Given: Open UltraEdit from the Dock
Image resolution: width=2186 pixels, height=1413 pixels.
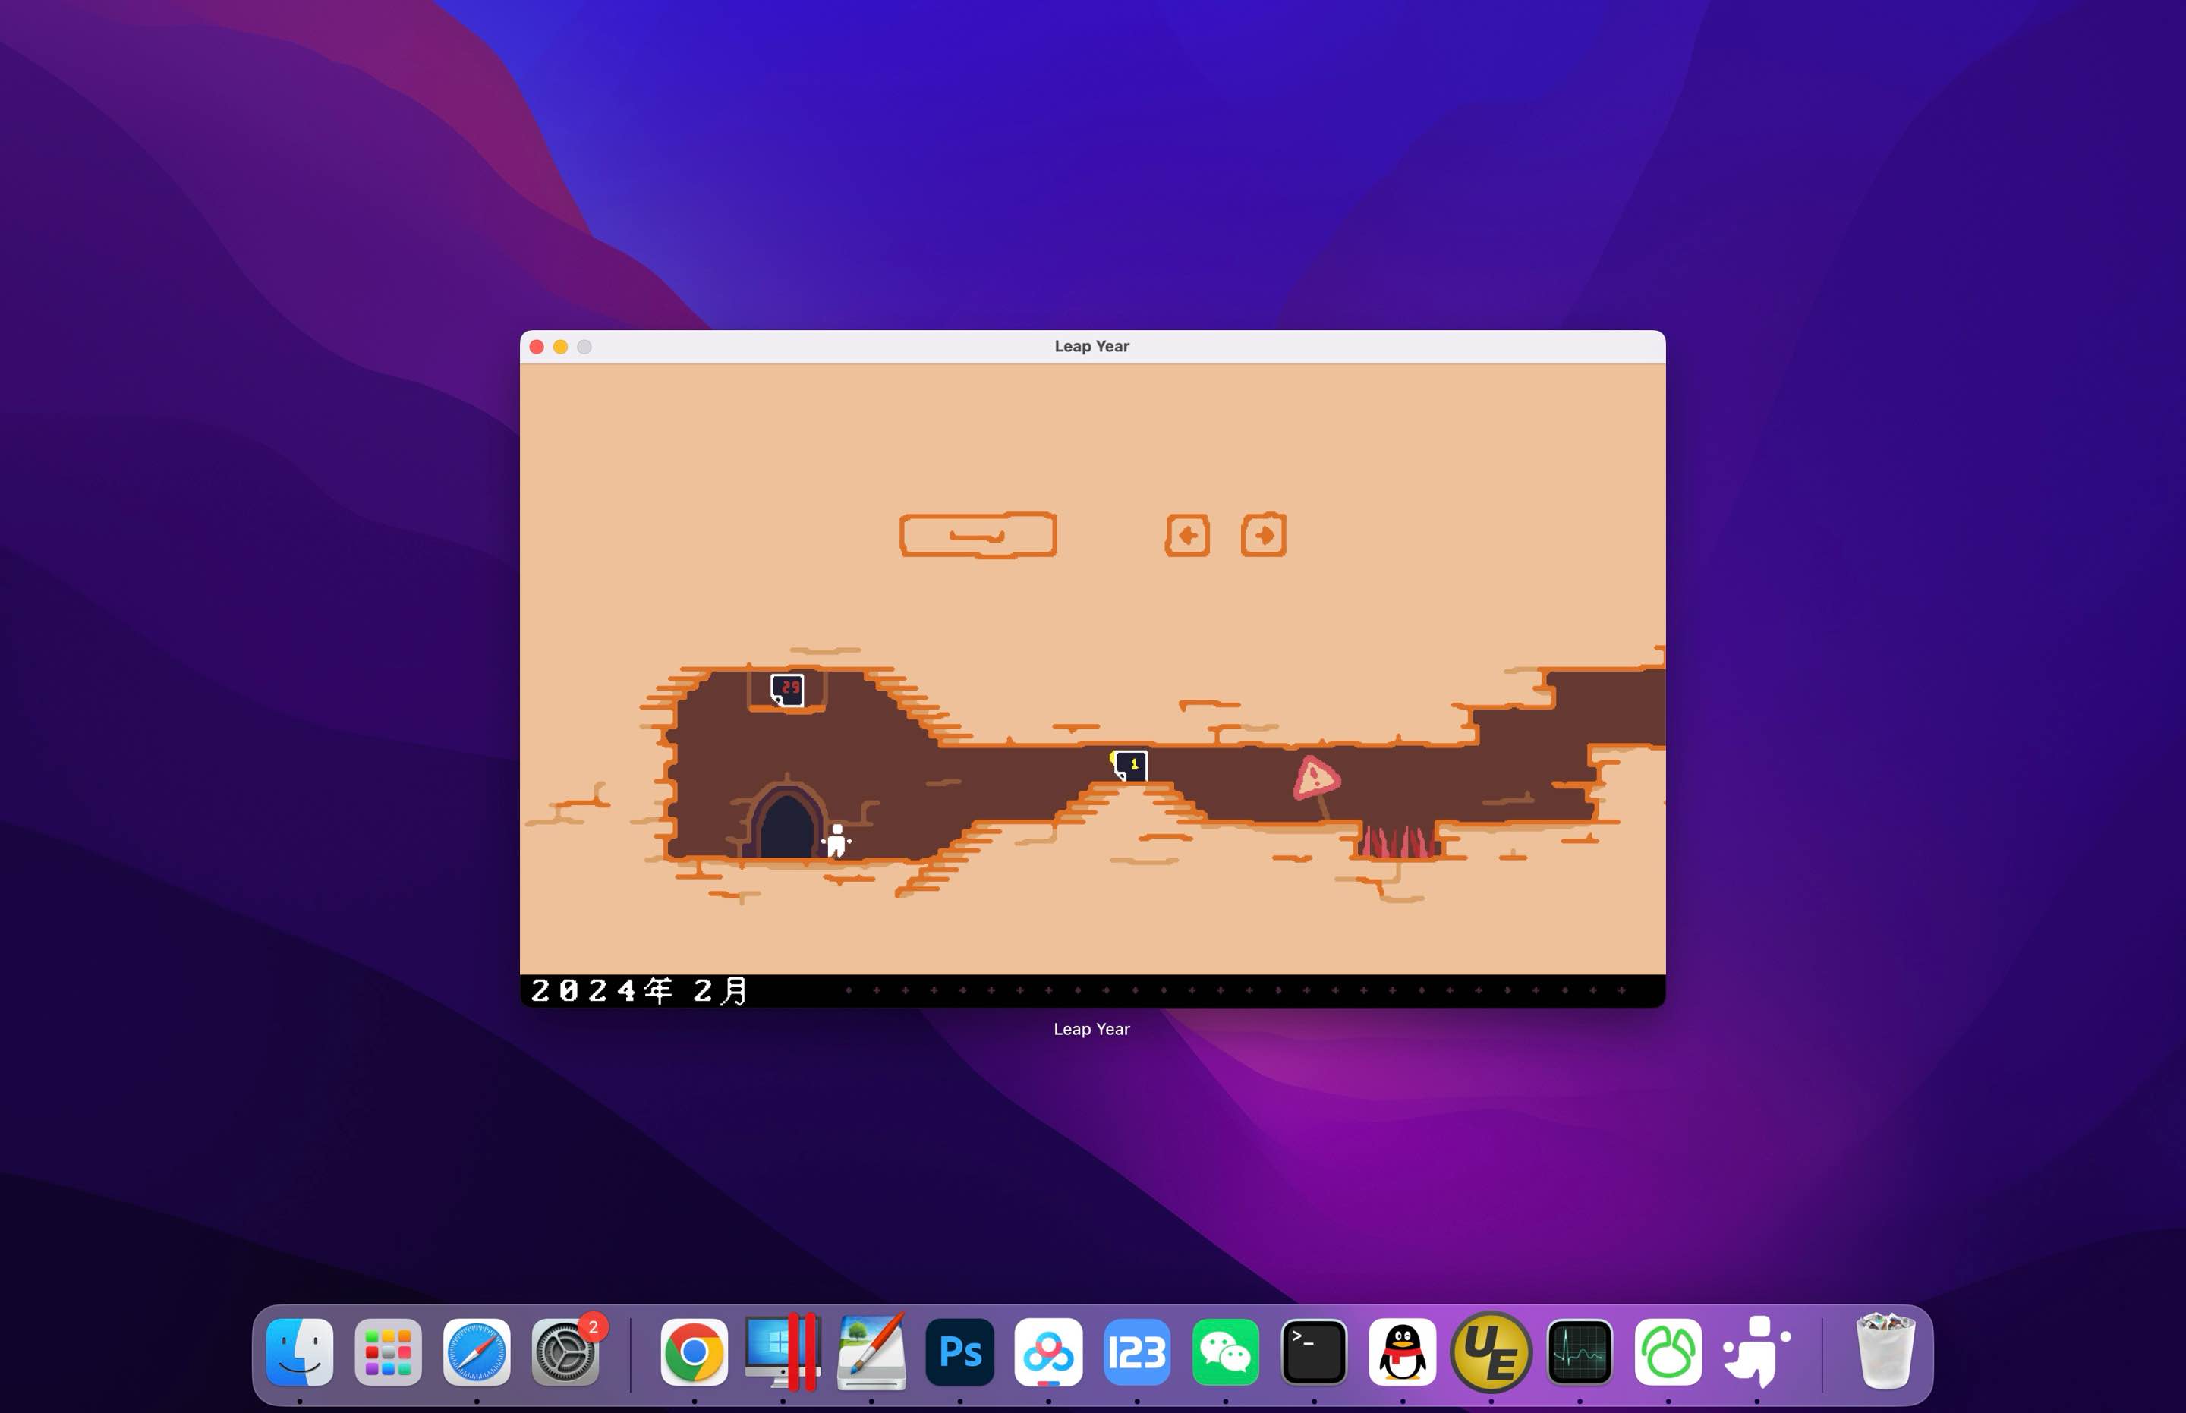Looking at the screenshot, I should coord(1491,1352).
